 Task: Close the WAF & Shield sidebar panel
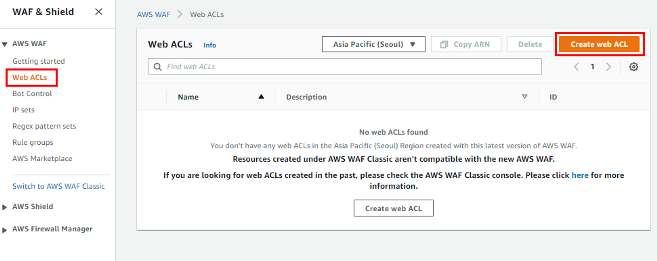(x=99, y=12)
